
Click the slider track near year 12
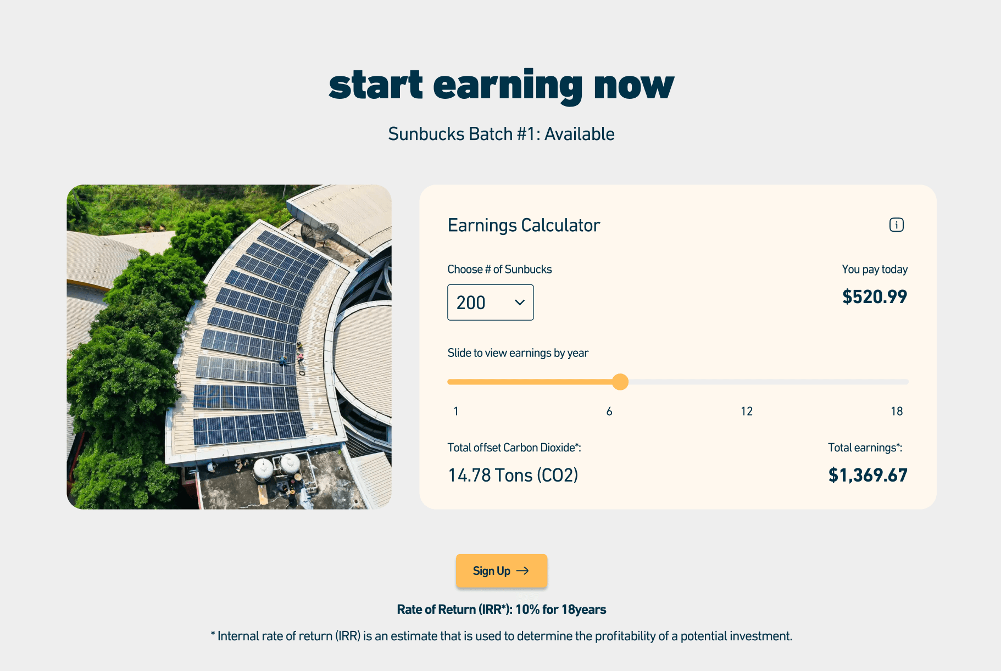tap(746, 382)
